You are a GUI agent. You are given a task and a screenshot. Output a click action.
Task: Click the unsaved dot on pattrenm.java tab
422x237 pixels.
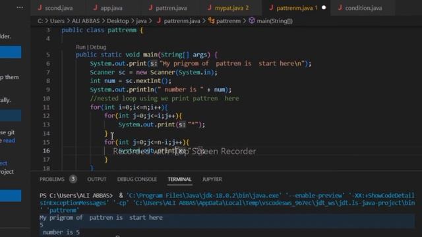pyautogui.click(x=324, y=7)
